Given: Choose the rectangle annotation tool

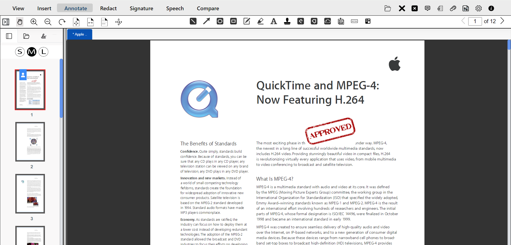Looking at the screenshot, I should pyautogui.click(x=233, y=21).
